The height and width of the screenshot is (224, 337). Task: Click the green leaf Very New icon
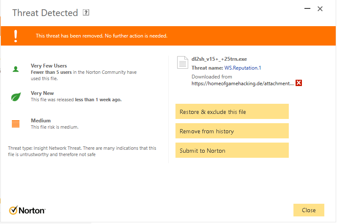point(16,97)
